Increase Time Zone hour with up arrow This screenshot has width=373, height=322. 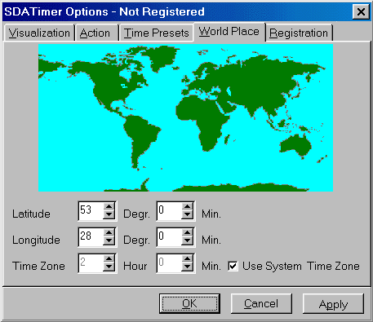[x=109, y=258]
